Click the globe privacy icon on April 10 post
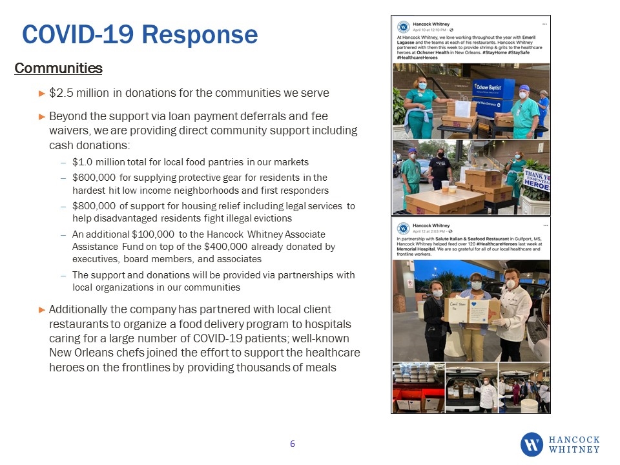 tap(451, 30)
